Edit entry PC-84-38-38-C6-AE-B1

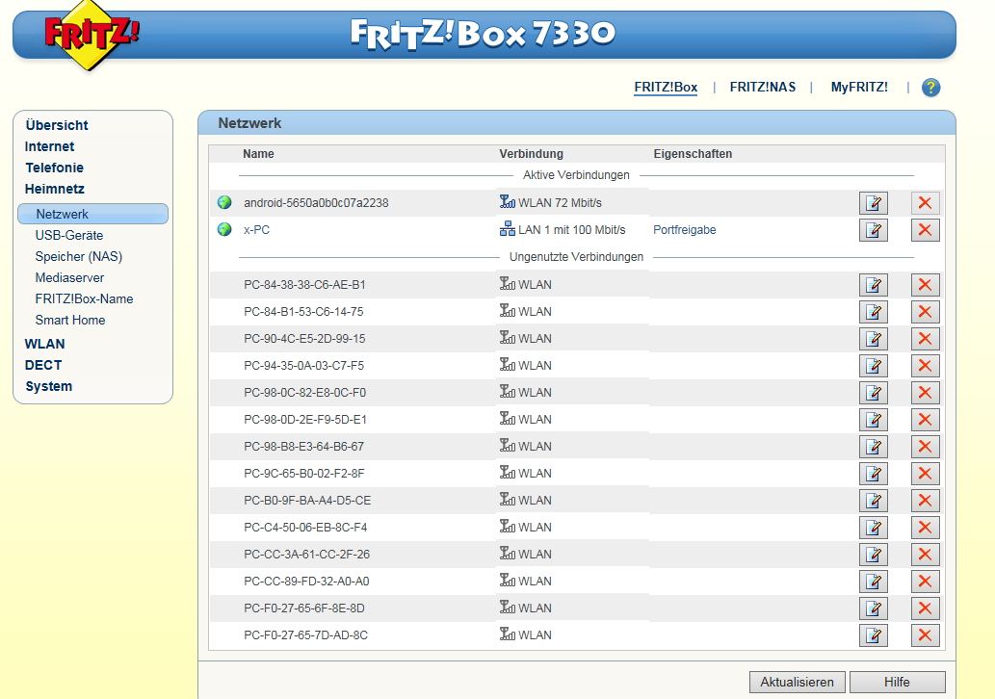(874, 285)
